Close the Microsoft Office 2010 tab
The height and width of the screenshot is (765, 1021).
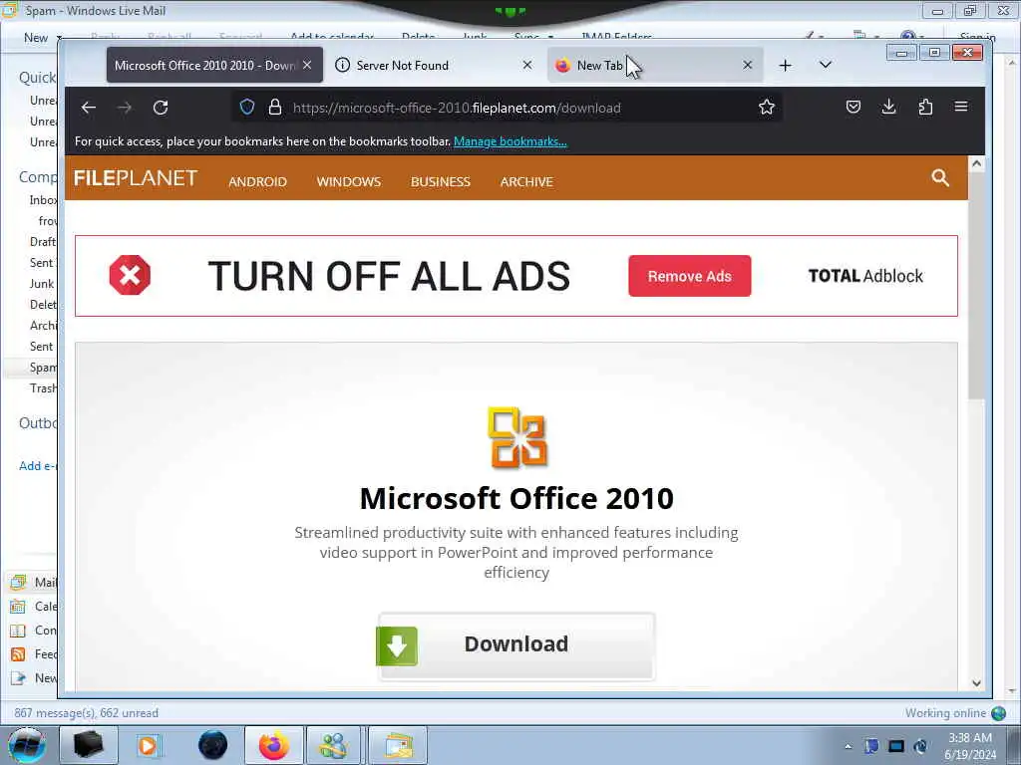click(307, 65)
